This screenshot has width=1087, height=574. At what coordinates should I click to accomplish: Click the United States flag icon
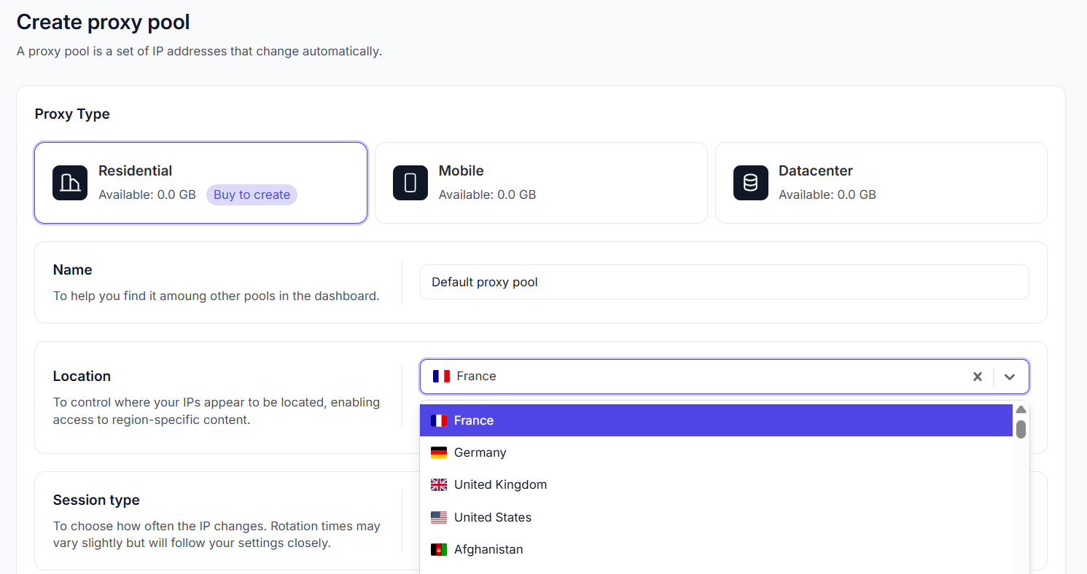(x=439, y=518)
